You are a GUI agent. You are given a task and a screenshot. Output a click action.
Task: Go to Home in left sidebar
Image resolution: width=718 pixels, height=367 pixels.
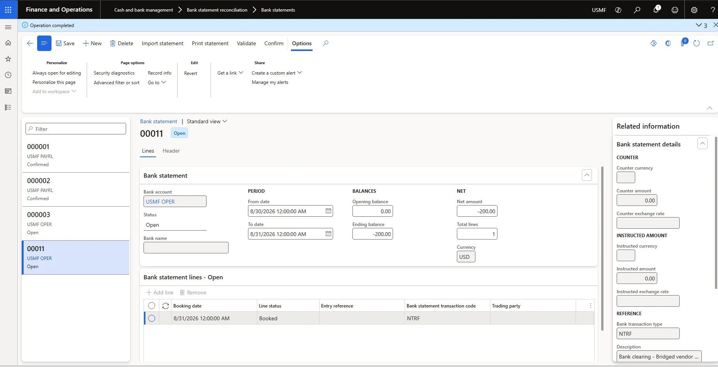pyautogui.click(x=8, y=43)
